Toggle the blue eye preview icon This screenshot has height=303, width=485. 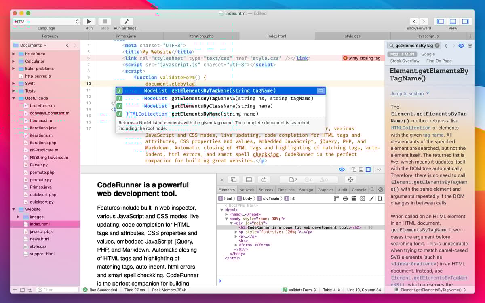click(x=342, y=170)
